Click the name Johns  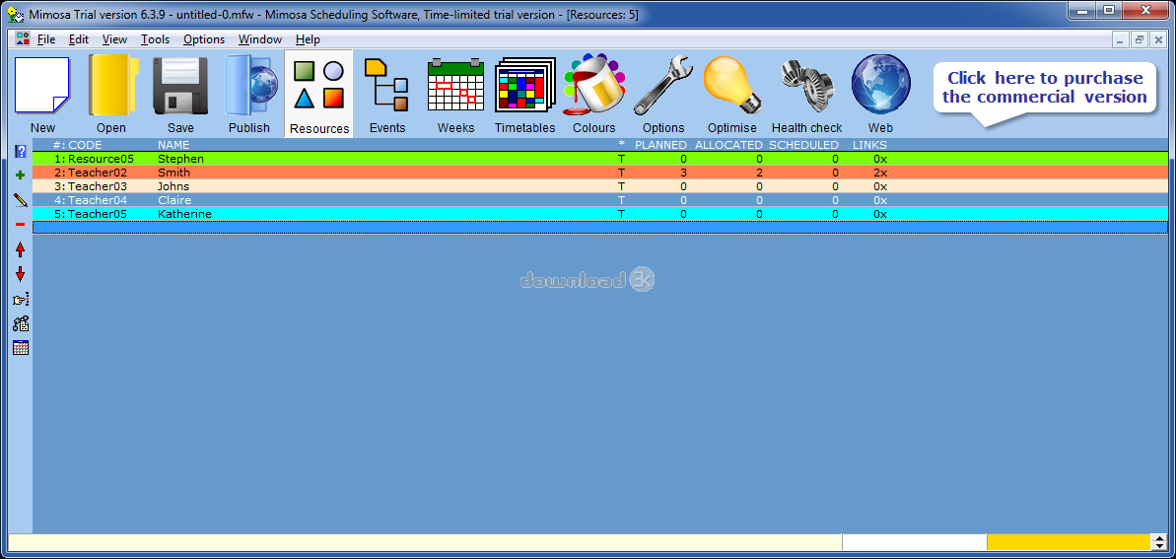173,186
